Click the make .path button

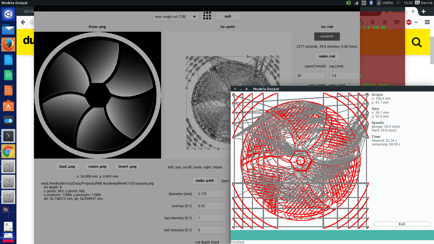coord(205,180)
